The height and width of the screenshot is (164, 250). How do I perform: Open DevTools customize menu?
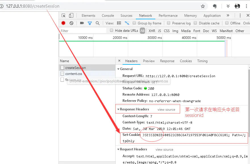click(x=240, y=15)
